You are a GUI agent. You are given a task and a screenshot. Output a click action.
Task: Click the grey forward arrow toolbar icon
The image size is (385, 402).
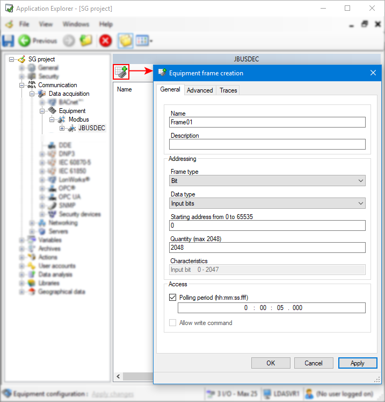69,41
